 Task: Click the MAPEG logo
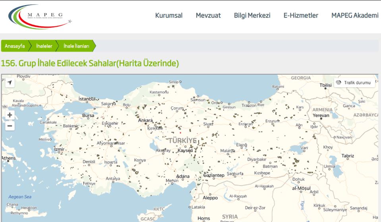click(x=39, y=17)
